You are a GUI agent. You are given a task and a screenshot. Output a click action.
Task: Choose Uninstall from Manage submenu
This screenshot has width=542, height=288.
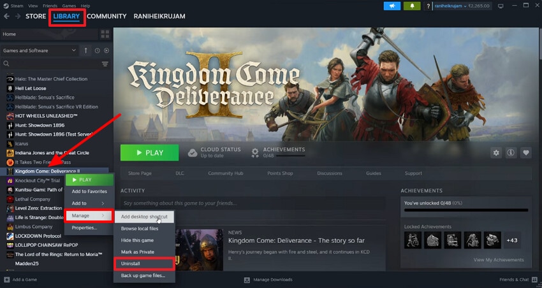[144, 264]
